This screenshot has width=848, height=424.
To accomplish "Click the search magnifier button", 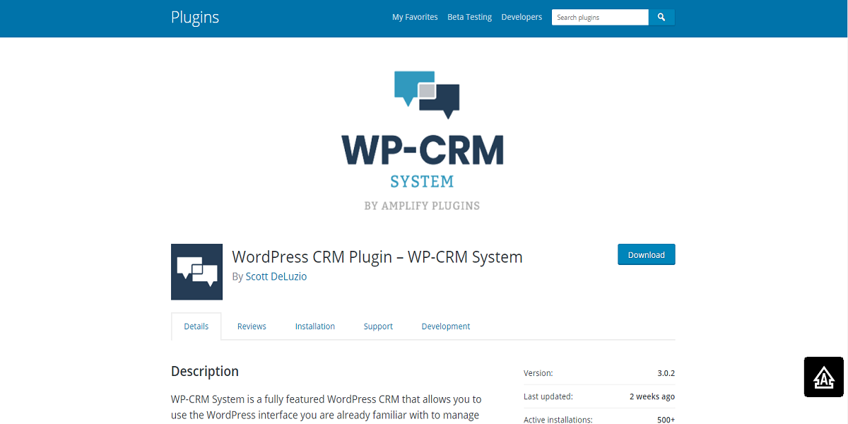I will [x=661, y=17].
